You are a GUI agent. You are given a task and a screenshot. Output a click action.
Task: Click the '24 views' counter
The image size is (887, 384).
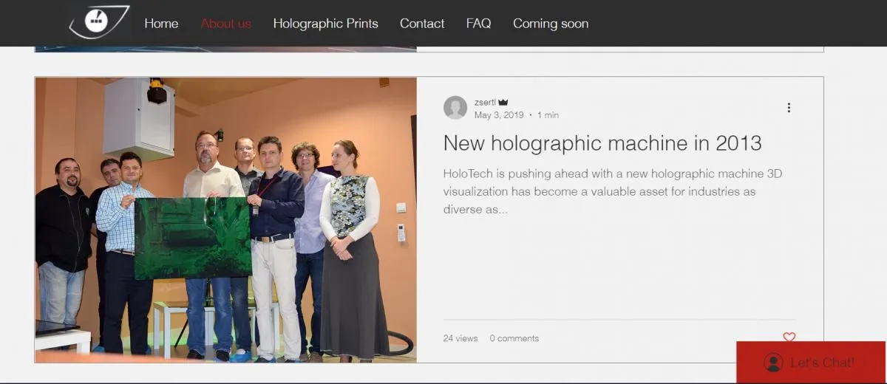click(461, 338)
